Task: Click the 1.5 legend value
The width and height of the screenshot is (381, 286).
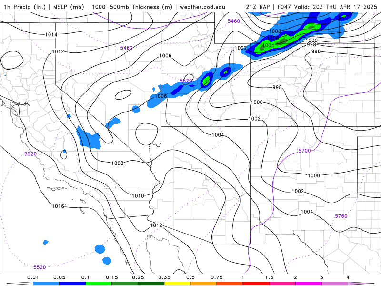Action: pyautogui.click(x=269, y=277)
